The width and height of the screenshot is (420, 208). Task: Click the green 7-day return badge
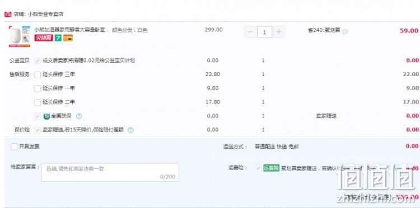(58, 38)
